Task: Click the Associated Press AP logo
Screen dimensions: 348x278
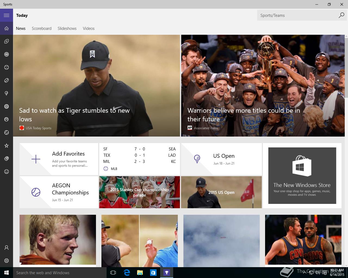Action: [x=190, y=128]
